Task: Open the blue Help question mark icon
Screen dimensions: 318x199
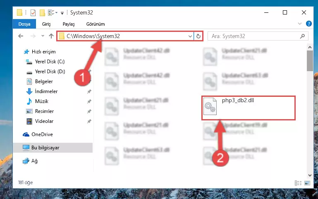Action: (308, 24)
